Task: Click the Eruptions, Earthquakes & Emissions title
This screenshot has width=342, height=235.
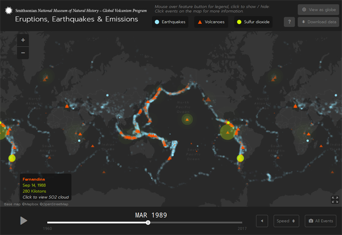Action: pyautogui.click(x=76, y=19)
